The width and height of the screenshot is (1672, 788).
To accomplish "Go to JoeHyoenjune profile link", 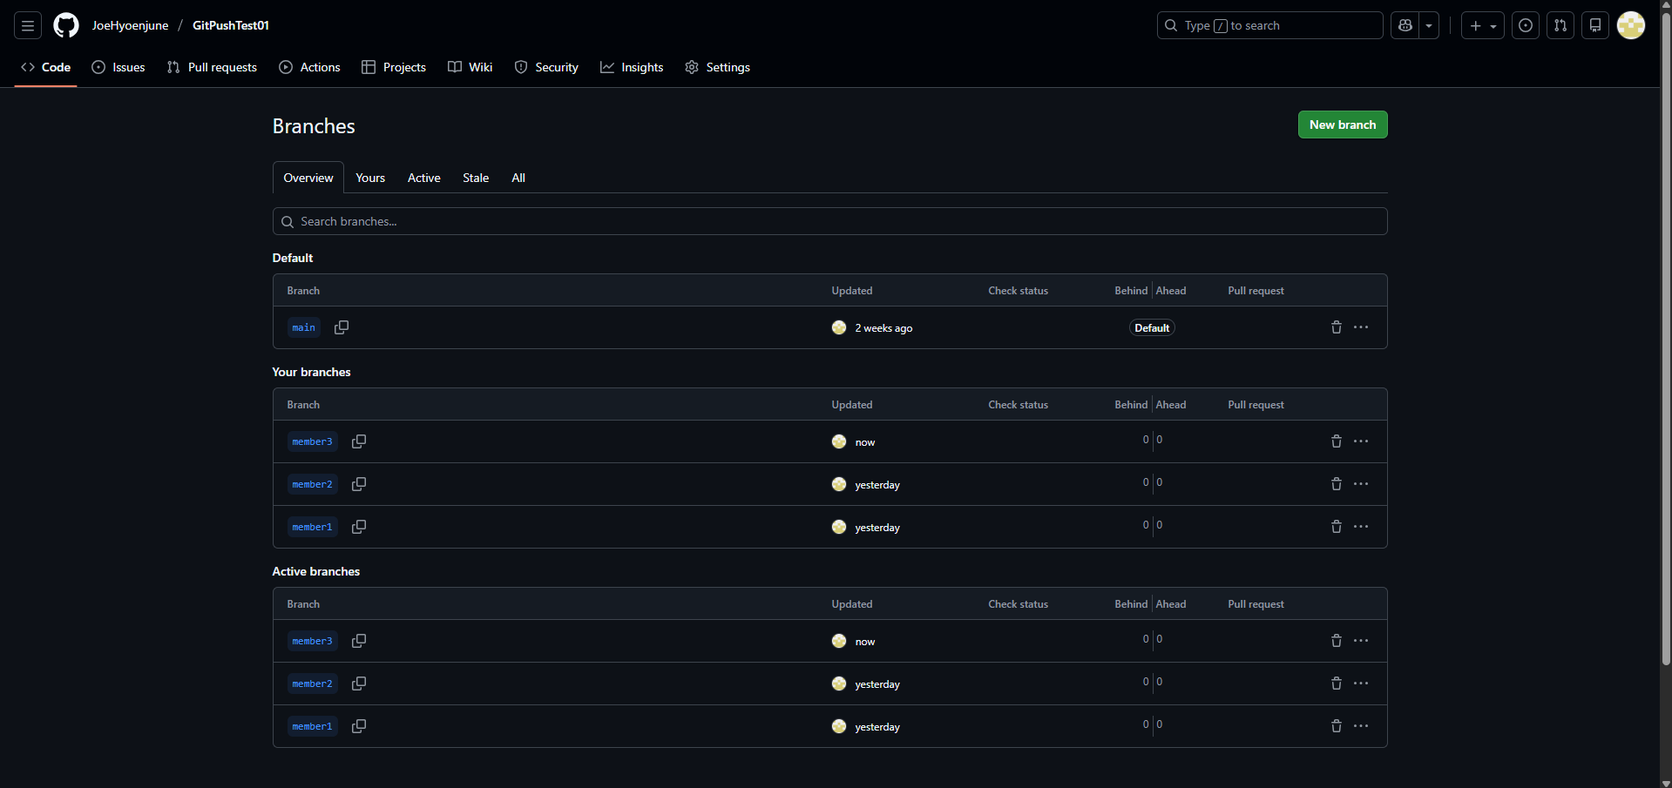I will tap(130, 25).
